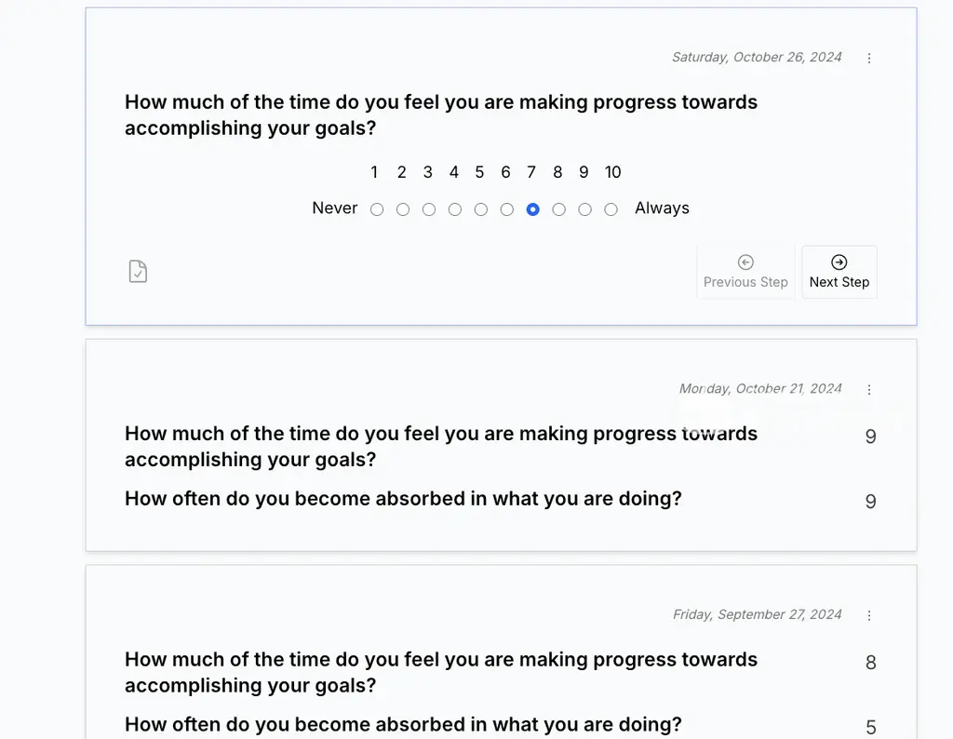Choose rating 4 on the scale
Viewport: 953px width, 739px height.
(x=455, y=209)
